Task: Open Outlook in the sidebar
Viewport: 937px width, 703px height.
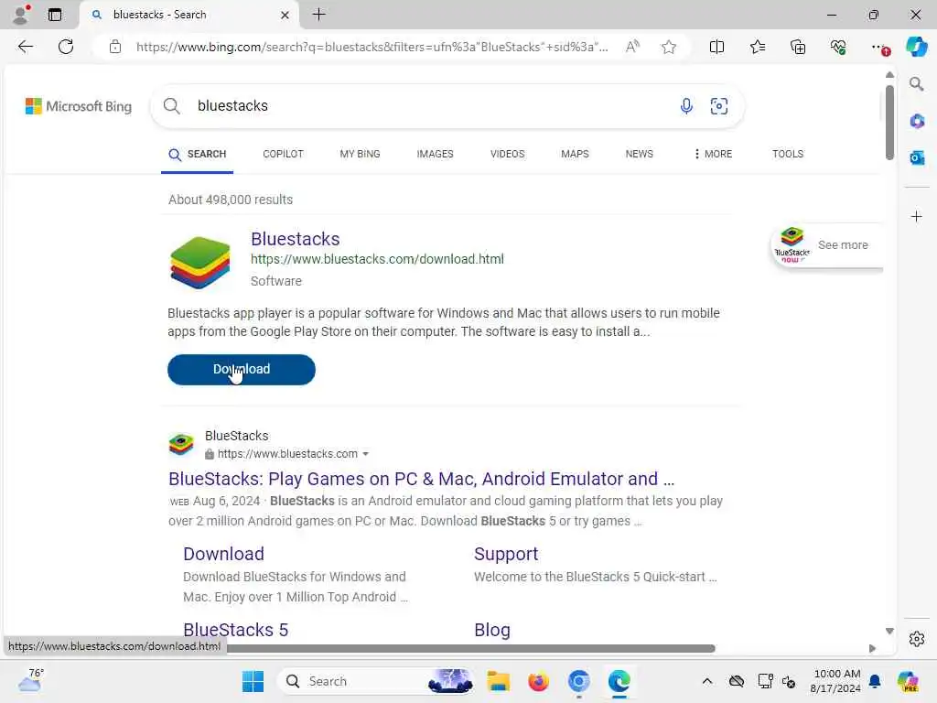Action: coord(917,157)
